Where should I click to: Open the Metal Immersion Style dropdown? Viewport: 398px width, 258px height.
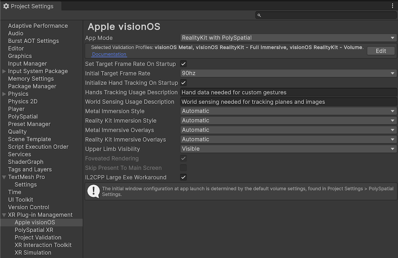(288, 111)
